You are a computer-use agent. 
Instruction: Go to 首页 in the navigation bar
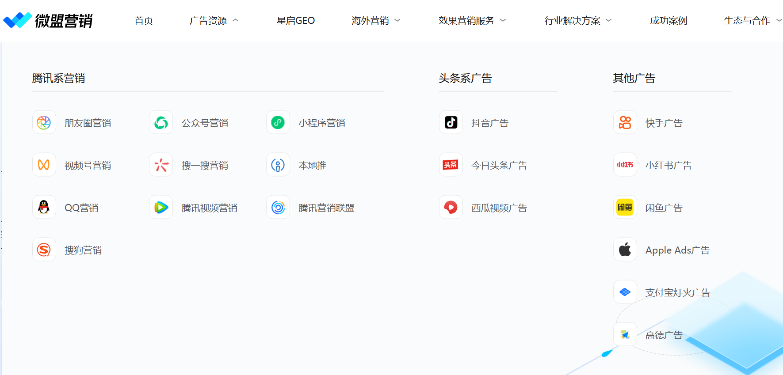[144, 21]
